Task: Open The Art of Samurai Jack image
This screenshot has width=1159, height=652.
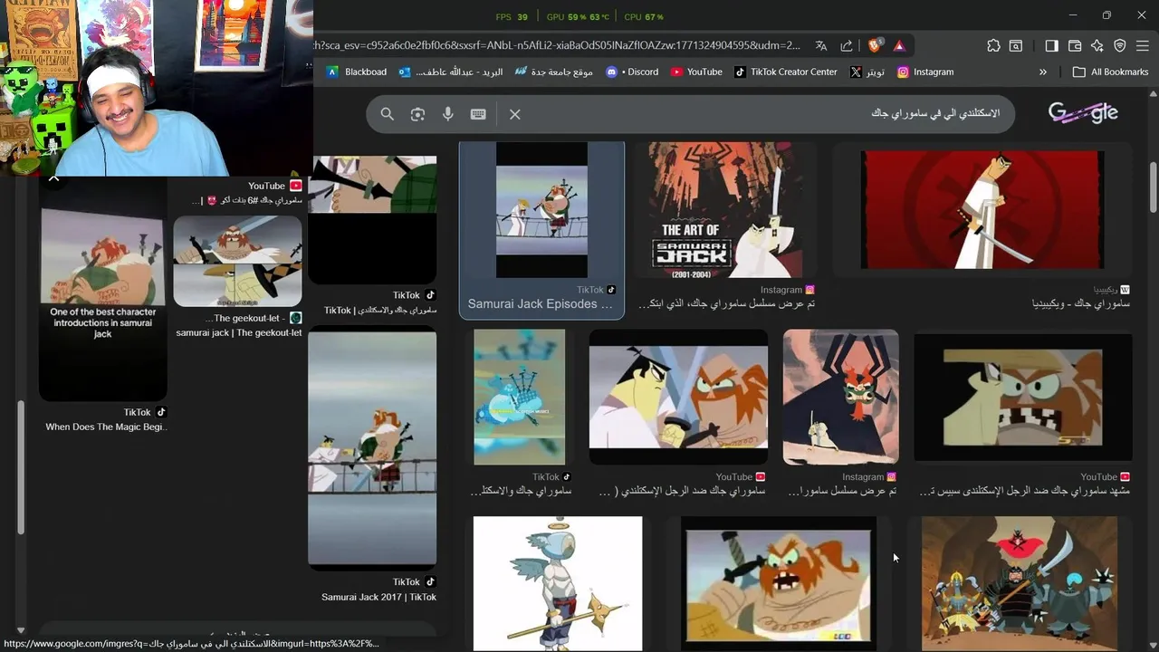Action: (725, 209)
